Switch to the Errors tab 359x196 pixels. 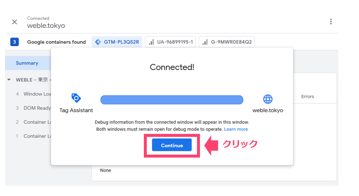pyautogui.click(x=308, y=96)
